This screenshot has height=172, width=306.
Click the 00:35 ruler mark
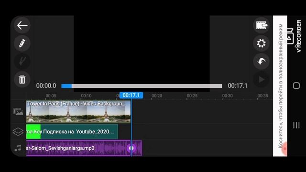[262, 96]
